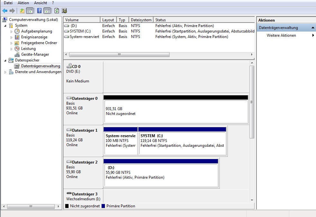This screenshot has width=316, height=217.
Task: Sort by the Layout column header
Action: pos(108,20)
